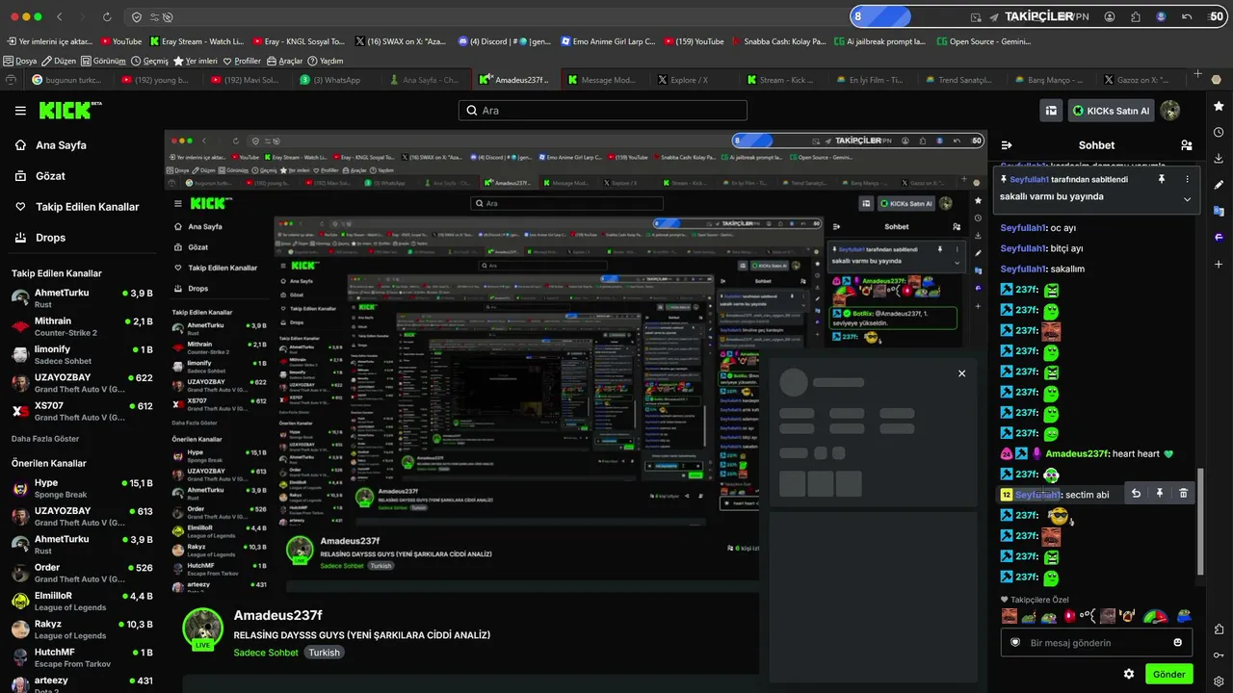Image resolution: width=1233 pixels, height=693 pixels.
Task: Open XS707 followed channel
Action: pos(82,411)
